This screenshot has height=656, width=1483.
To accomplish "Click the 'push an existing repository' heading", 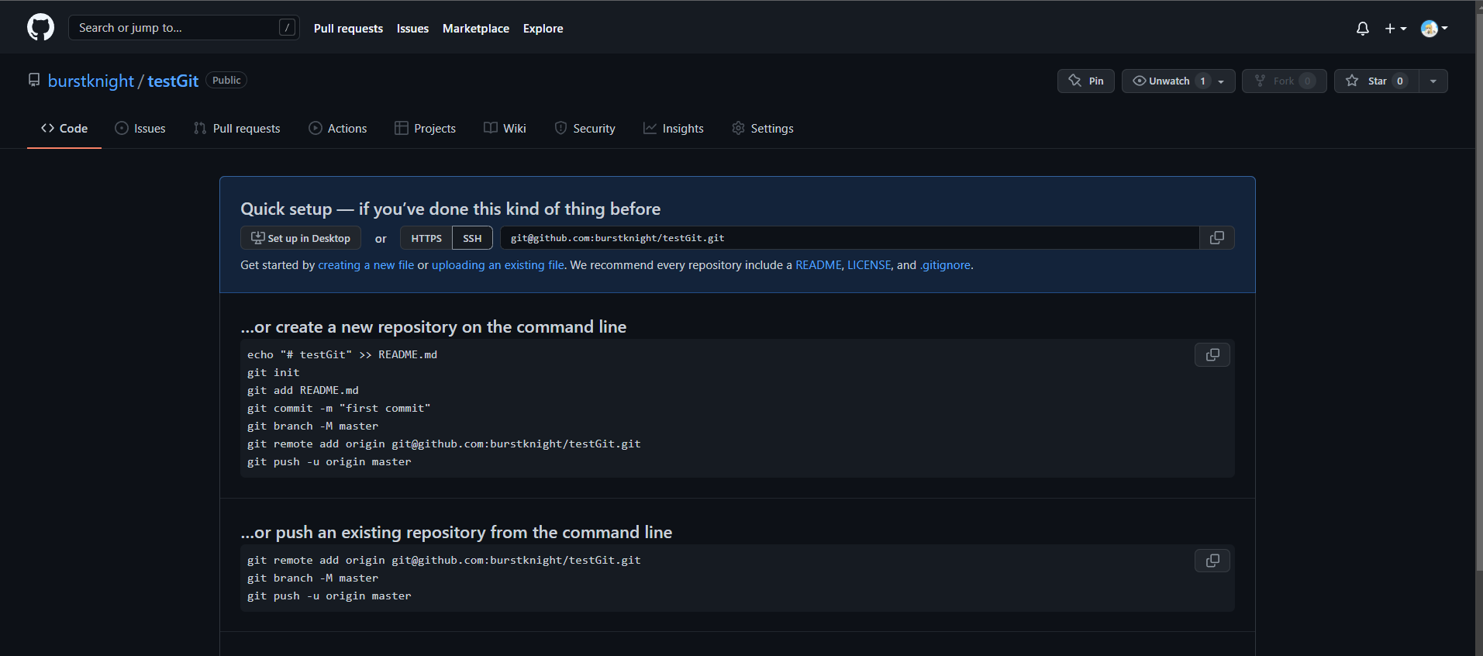I will click(456, 533).
